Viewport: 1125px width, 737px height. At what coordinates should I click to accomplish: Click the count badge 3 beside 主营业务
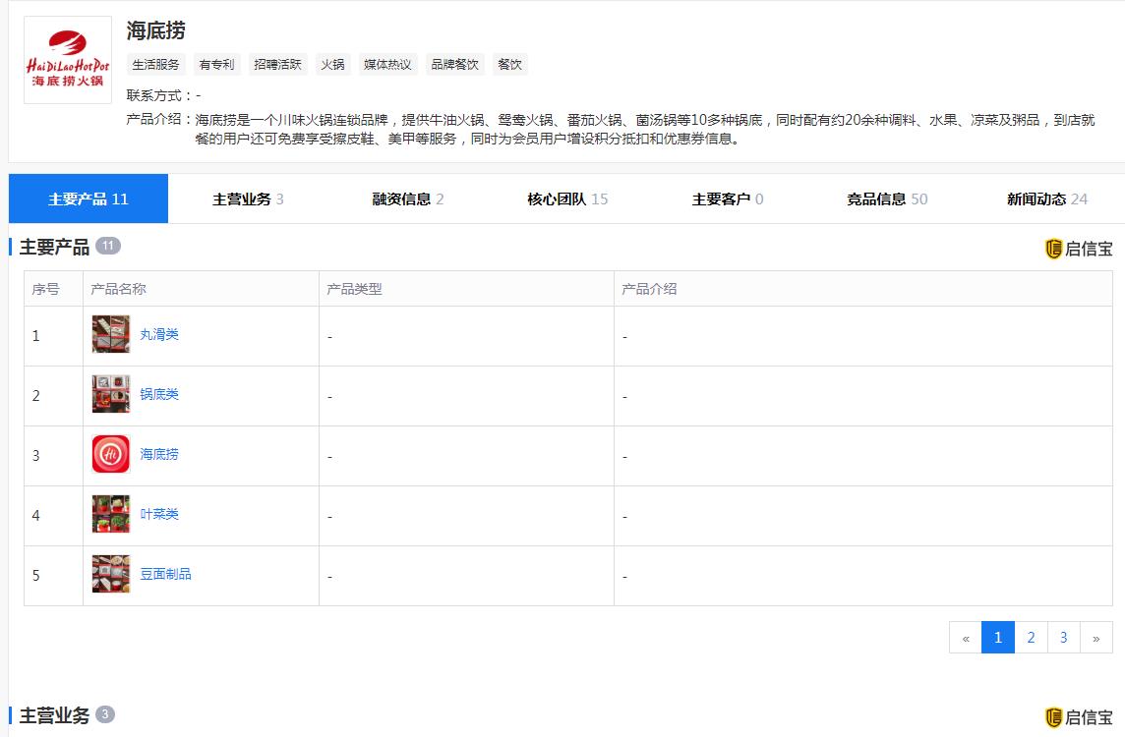tap(105, 714)
